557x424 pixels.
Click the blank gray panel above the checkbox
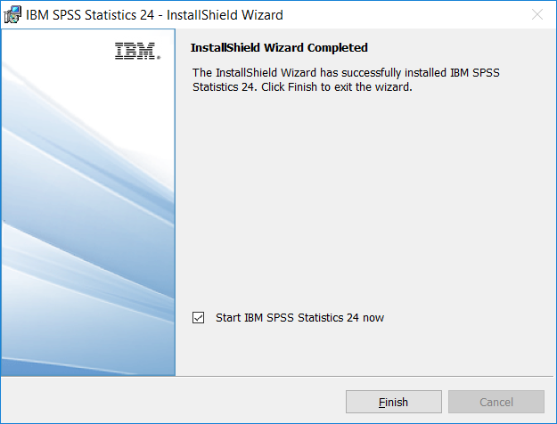click(365, 199)
